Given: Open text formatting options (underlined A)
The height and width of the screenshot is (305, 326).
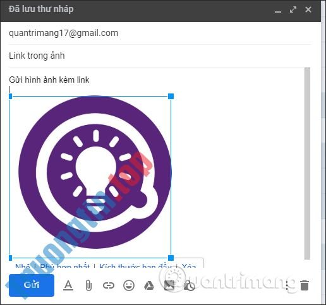Looking at the screenshot, I should (68, 285).
